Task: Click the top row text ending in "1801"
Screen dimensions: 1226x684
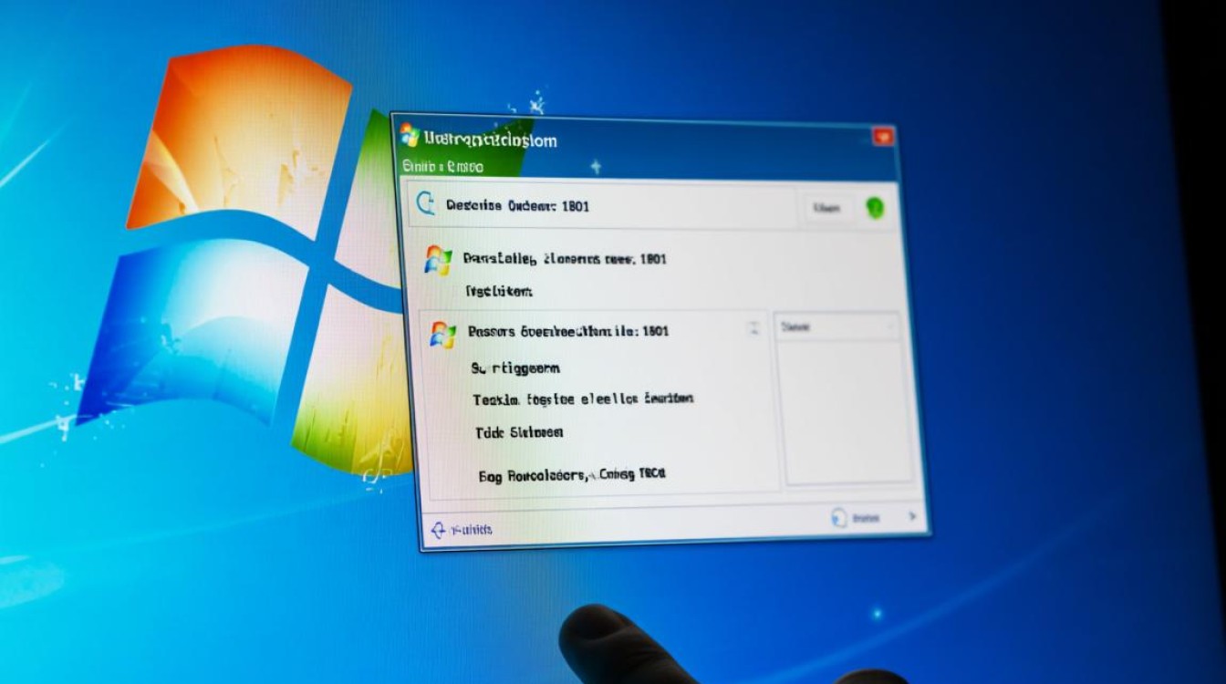Action: click(x=517, y=206)
